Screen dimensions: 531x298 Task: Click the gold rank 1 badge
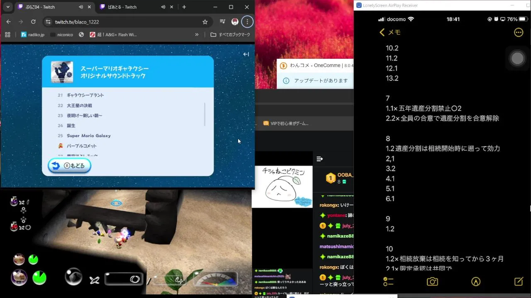(330, 178)
